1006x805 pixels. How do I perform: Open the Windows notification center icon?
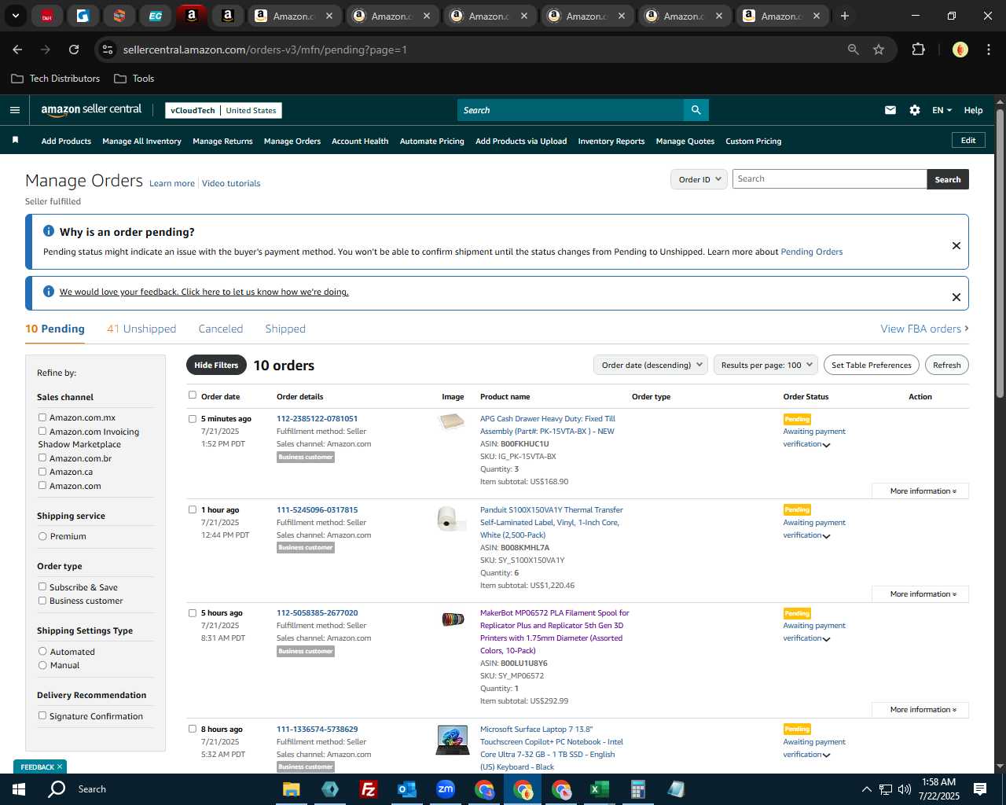[x=980, y=789]
